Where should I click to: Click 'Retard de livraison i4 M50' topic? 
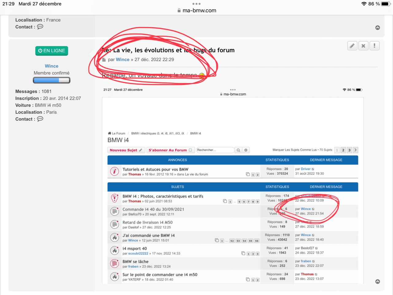147,222
